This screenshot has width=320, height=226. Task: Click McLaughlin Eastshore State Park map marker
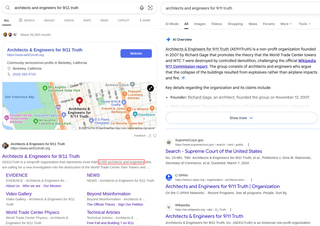(x=45, y=88)
